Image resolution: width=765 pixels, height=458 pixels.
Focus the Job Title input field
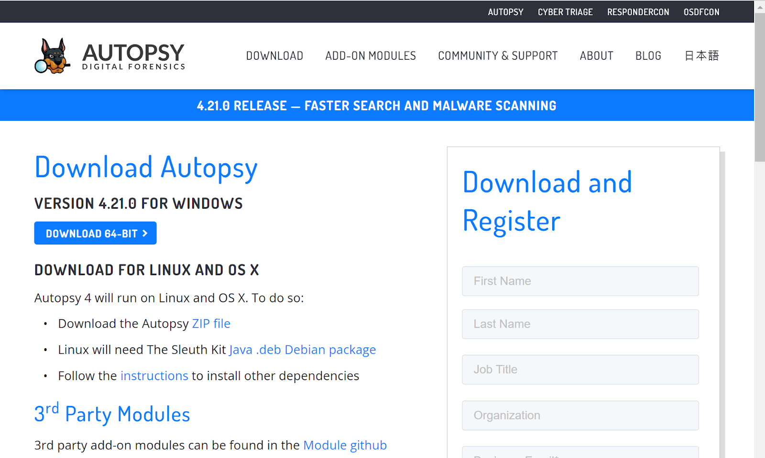[580, 370]
